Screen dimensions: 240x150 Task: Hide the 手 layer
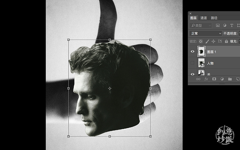tap(193, 74)
